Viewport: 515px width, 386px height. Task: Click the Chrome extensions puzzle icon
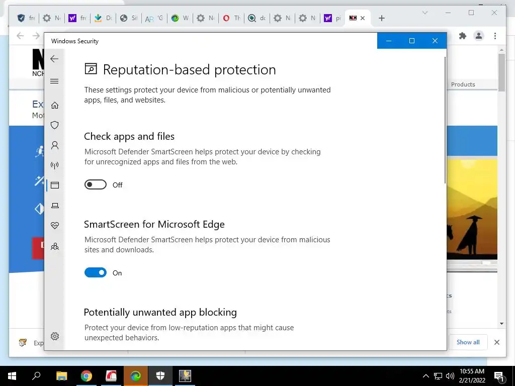(463, 36)
